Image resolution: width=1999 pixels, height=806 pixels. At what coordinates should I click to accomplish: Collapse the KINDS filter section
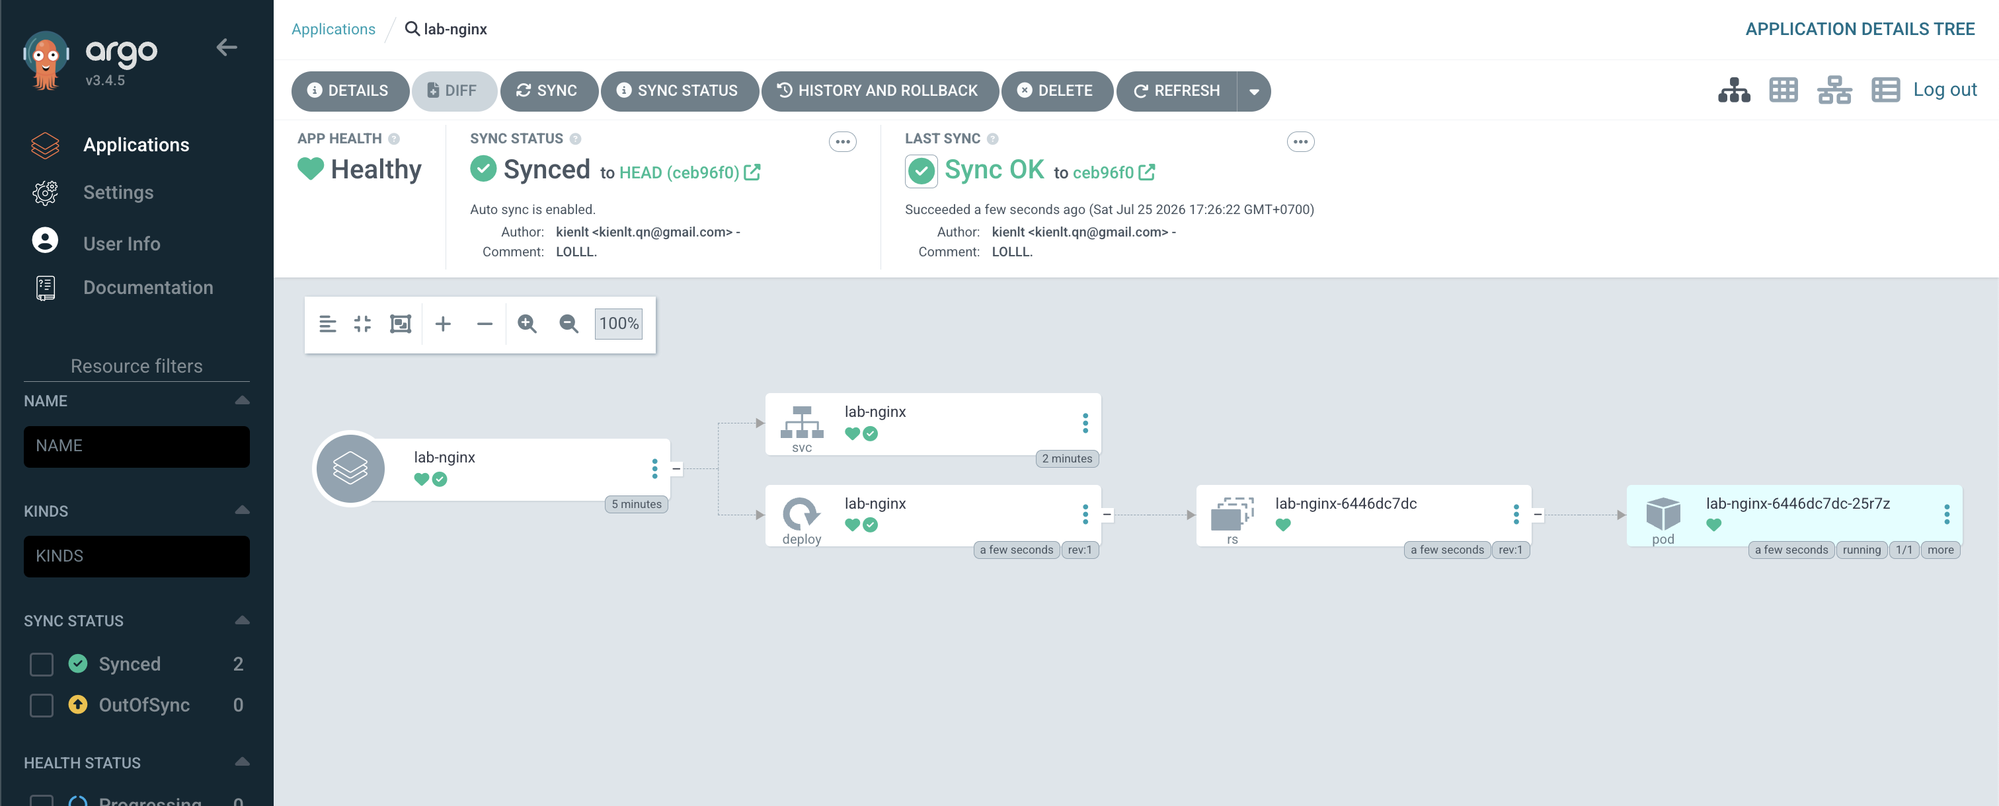coord(242,511)
